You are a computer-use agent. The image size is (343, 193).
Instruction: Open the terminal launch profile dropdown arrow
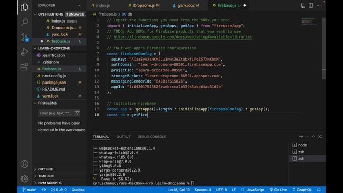coord(306,137)
